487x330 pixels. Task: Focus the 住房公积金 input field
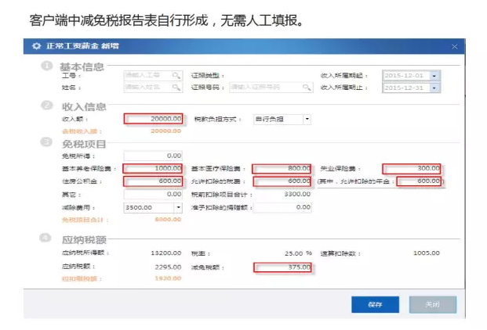point(154,181)
